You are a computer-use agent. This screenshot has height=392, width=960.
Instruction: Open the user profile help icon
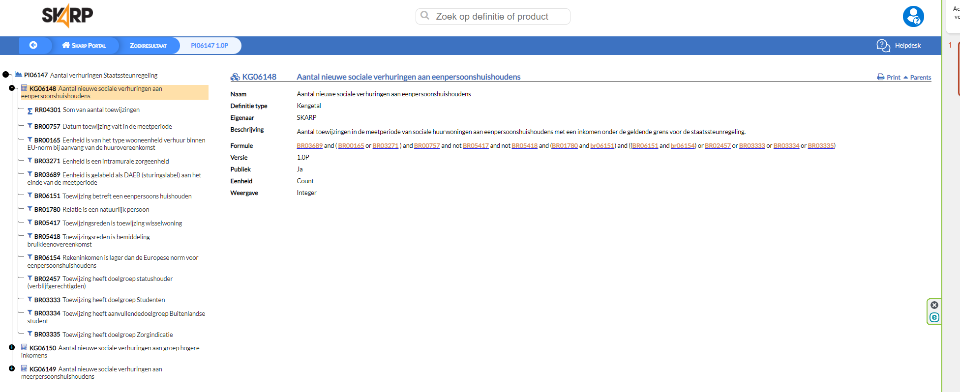pyautogui.click(x=913, y=16)
